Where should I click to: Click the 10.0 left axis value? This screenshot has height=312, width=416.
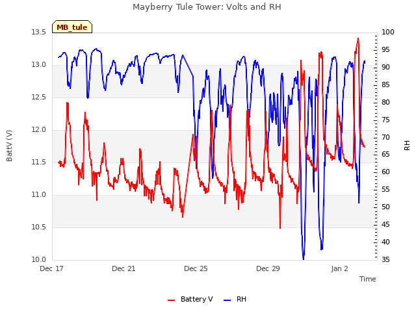point(39,260)
